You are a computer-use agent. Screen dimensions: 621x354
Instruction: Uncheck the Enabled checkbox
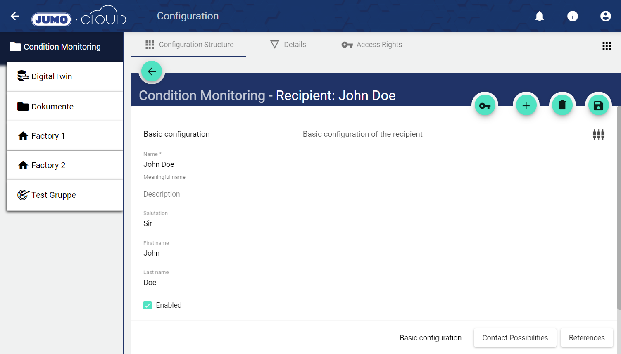coord(148,305)
